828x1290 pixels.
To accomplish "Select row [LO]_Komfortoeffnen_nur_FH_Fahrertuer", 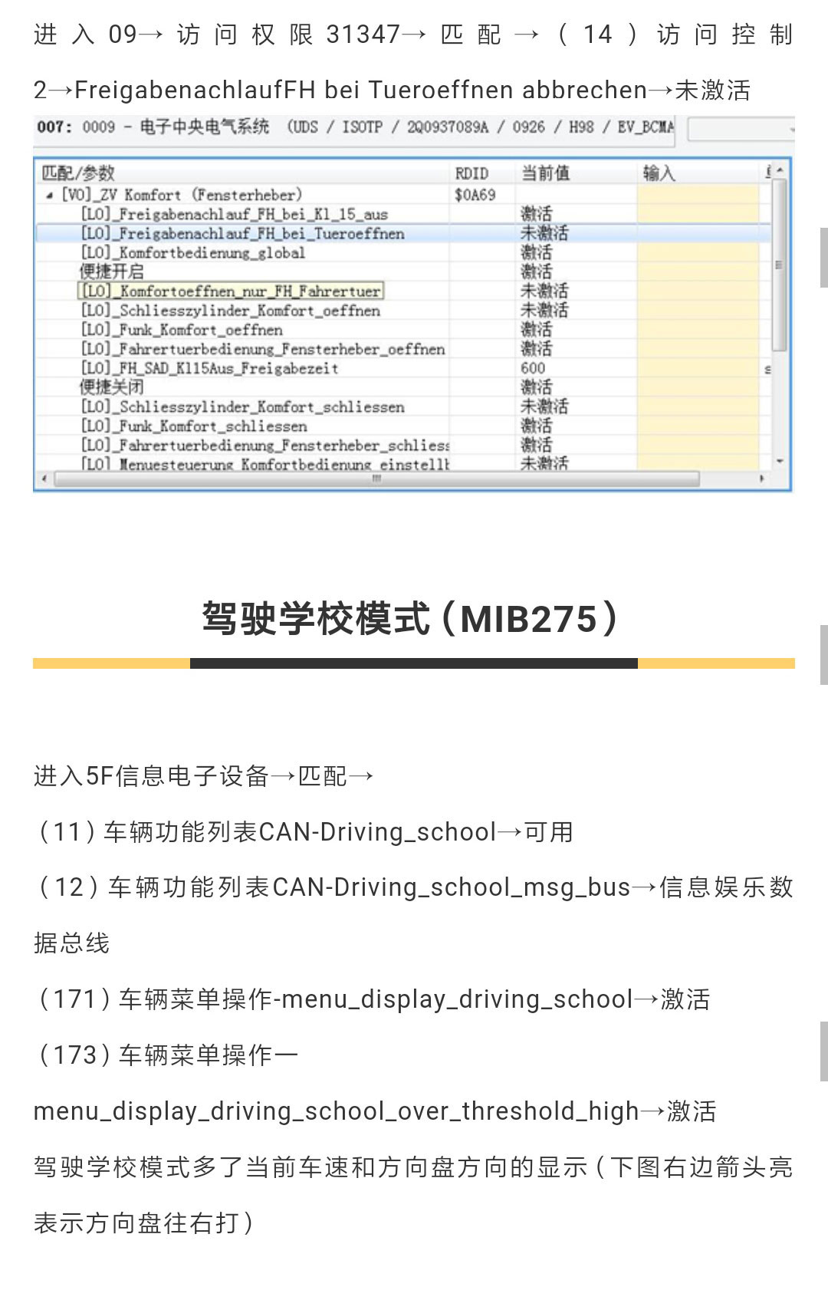I will pos(402,291).
